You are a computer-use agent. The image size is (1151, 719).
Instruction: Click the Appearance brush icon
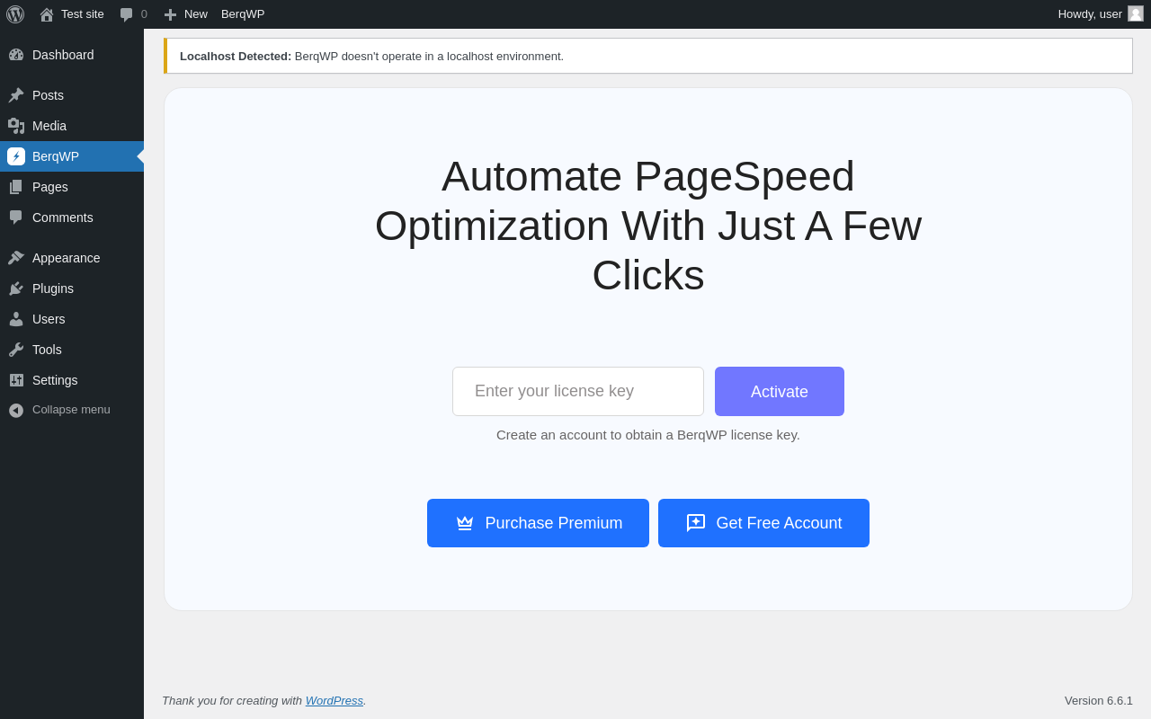coord(16,258)
